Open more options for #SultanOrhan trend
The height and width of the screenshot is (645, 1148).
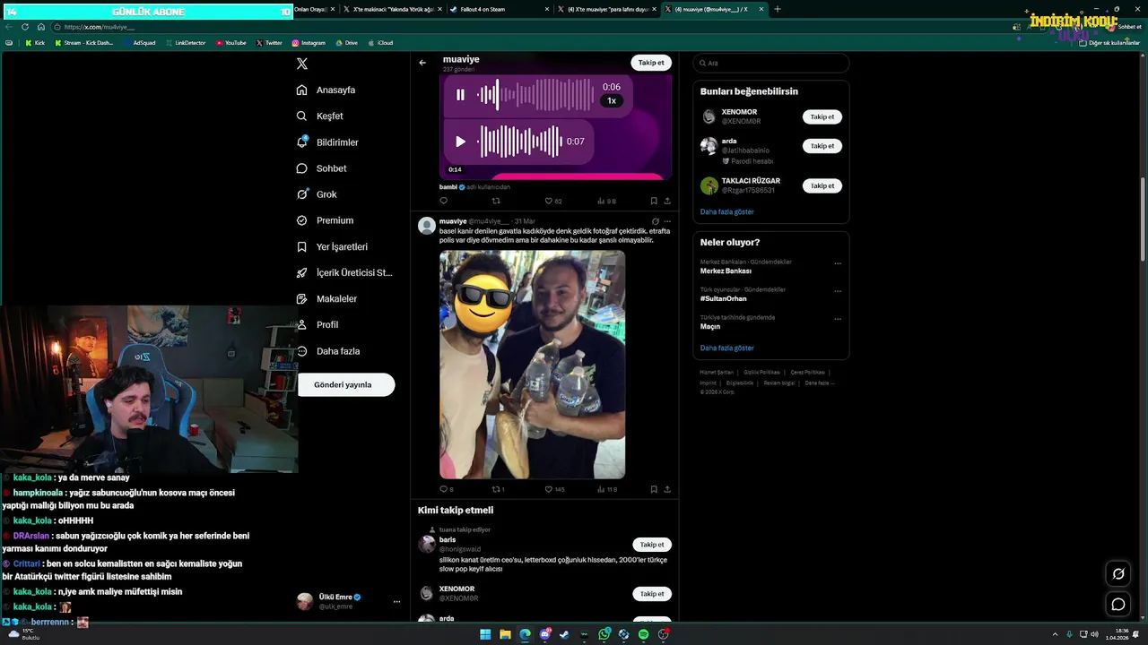click(x=838, y=291)
